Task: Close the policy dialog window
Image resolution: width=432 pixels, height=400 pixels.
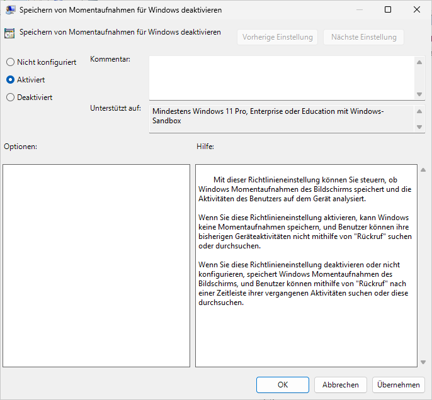Action: point(417,10)
